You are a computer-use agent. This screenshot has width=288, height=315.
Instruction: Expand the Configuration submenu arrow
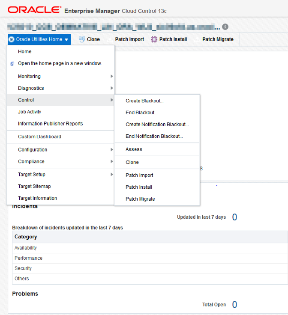tap(111, 150)
